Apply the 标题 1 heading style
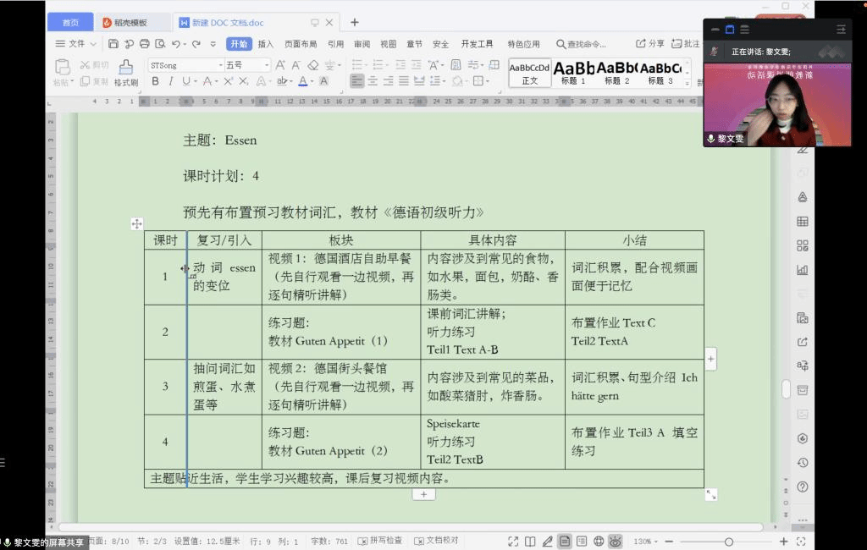Image resolution: width=867 pixels, height=550 pixels. coord(573,73)
